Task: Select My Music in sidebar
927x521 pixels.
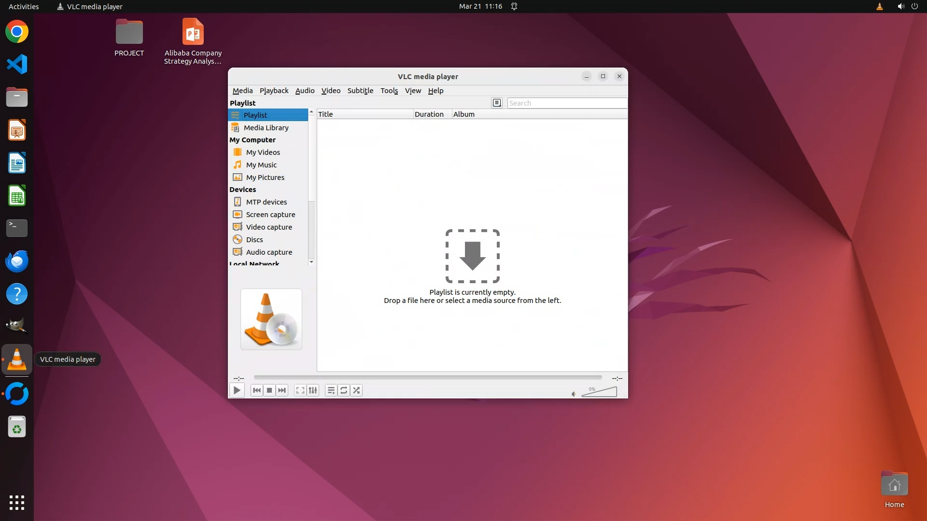Action: (261, 165)
